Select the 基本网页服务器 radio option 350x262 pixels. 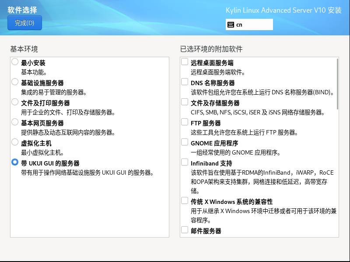pos(15,122)
